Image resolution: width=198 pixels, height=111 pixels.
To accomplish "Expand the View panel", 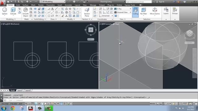I will [x=123, y=19].
